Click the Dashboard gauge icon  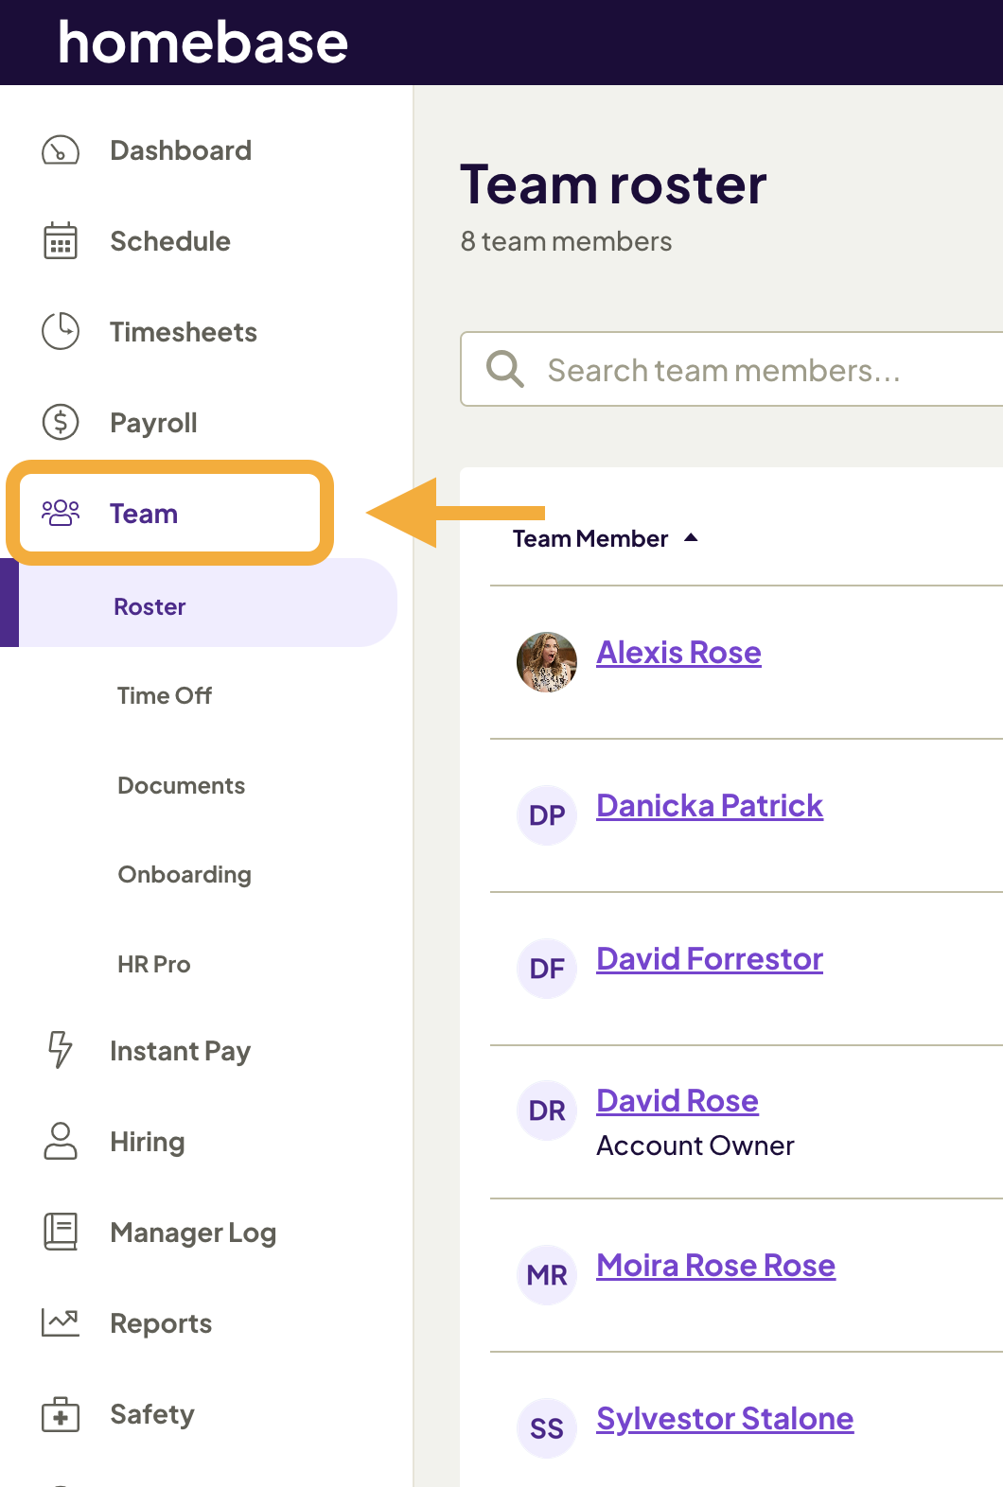(61, 150)
